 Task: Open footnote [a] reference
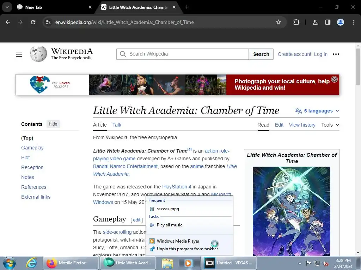coord(189,149)
